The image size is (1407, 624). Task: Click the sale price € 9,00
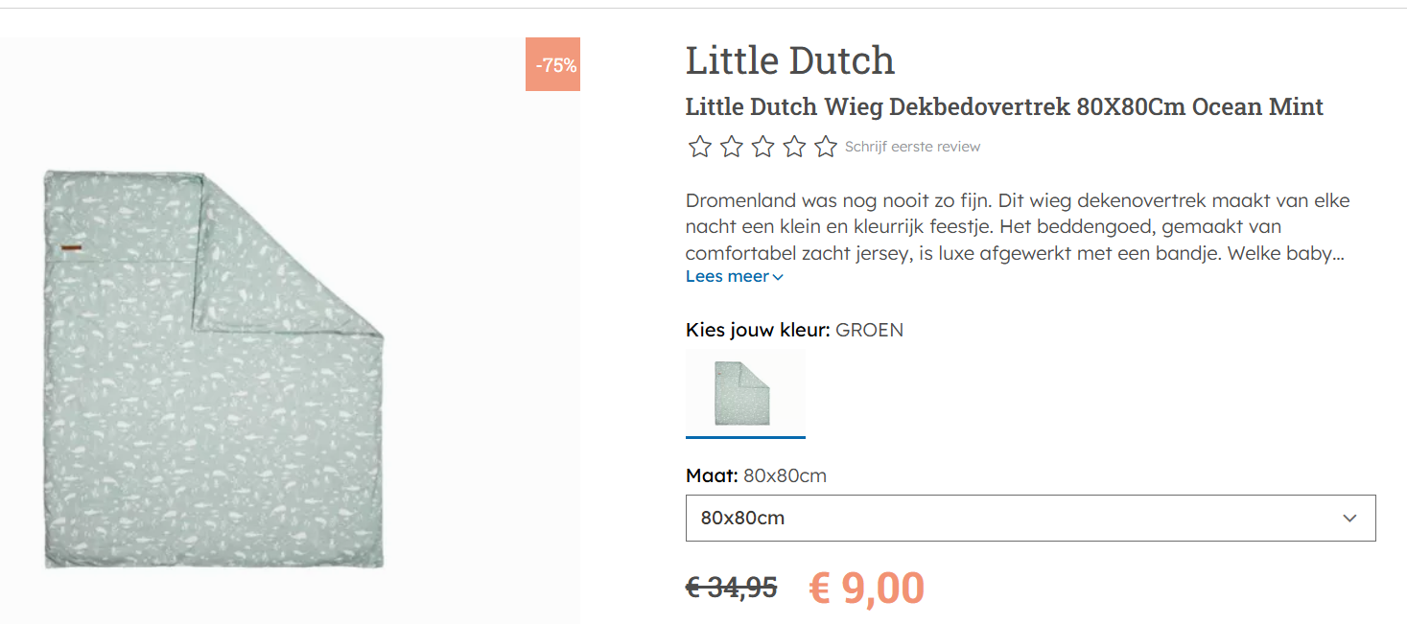(864, 587)
